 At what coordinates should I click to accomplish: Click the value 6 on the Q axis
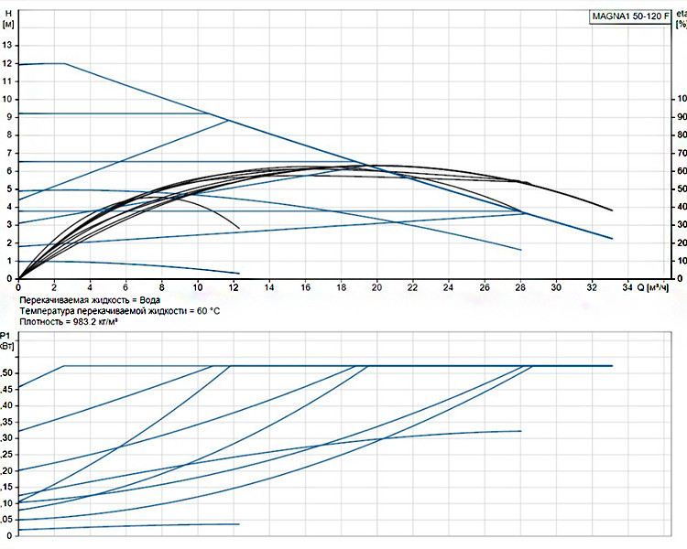click(x=125, y=287)
